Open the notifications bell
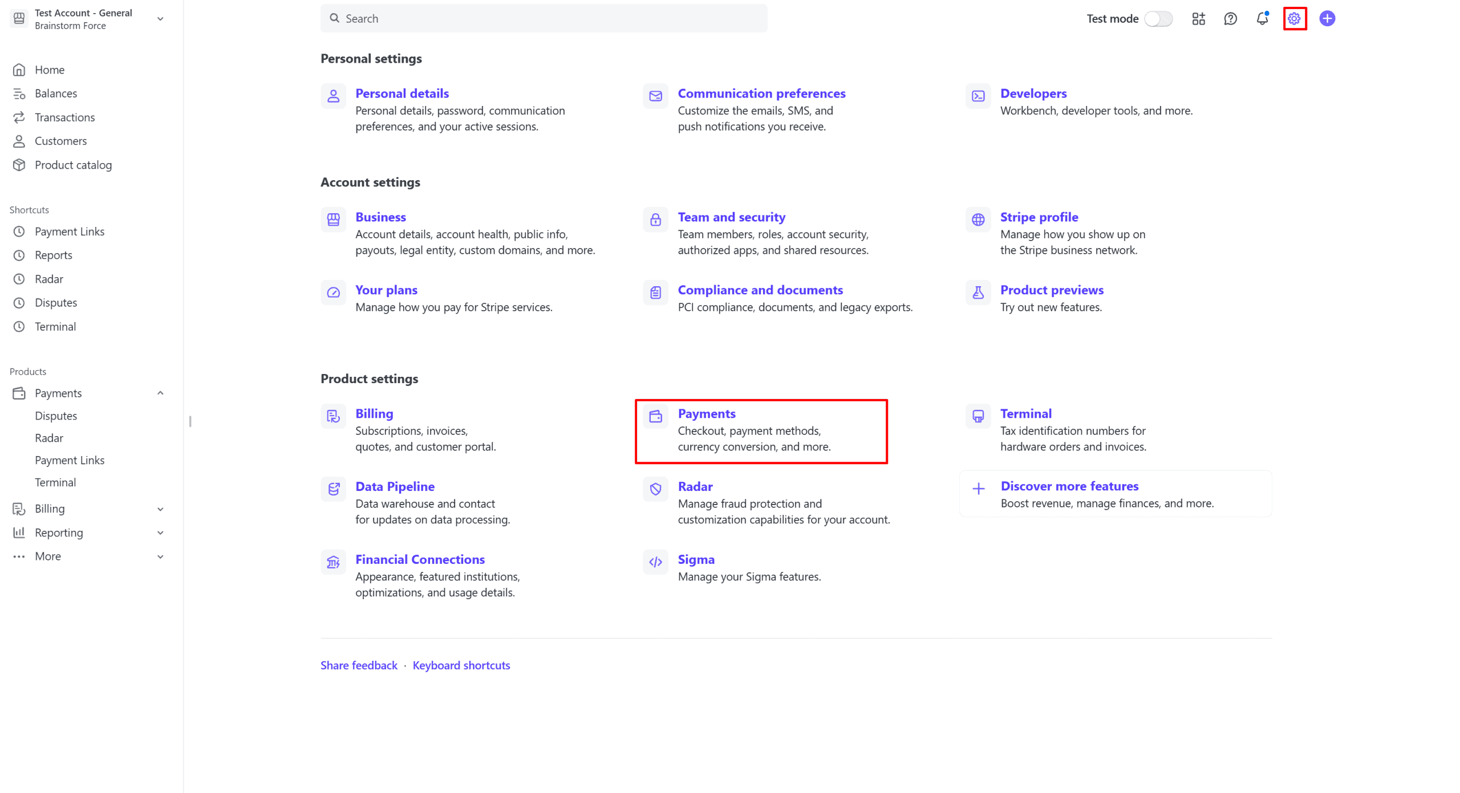This screenshot has width=1460, height=793. (x=1262, y=19)
